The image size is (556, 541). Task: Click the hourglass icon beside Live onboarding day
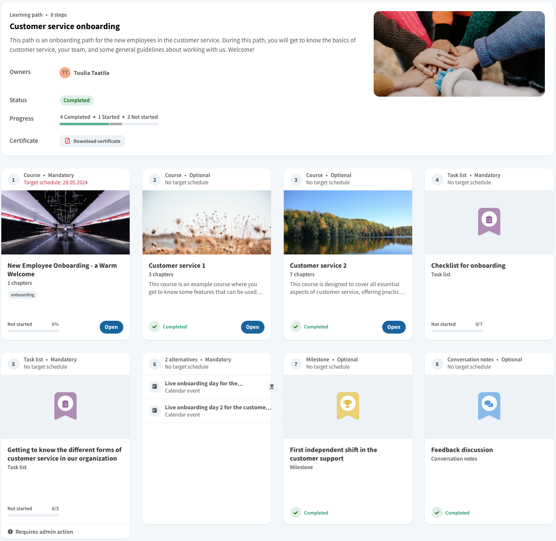pyautogui.click(x=271, y=387)
